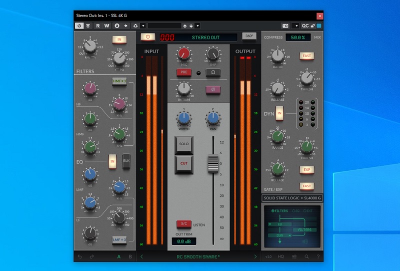The width and height of the screenshot is (400, 271).
Task: Click the DYN block up arrow in routing
Action: point(289,235)
